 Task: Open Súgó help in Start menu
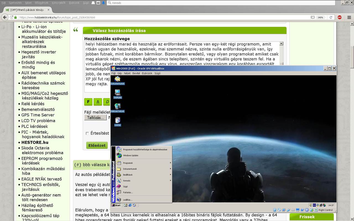(x=144, y=186)
